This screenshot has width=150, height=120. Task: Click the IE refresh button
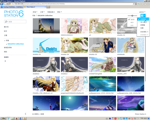click(138, 4)
